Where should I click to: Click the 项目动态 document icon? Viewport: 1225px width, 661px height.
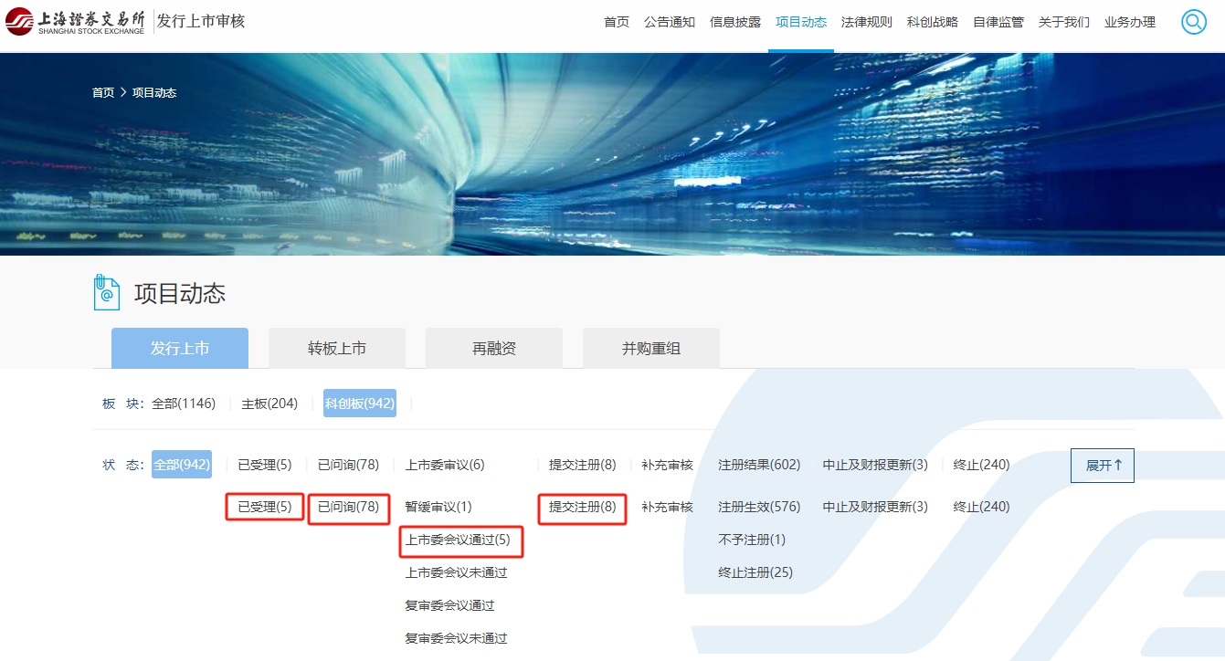pyautogui.click(x=107, y=293)
